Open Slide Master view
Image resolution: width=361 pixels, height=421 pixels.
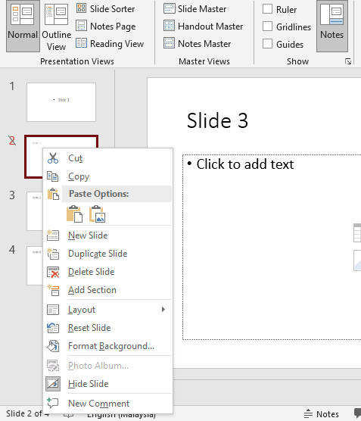coord(195,9)
